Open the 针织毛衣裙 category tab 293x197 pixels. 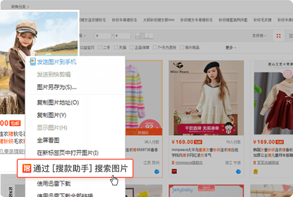pos(263,20)
